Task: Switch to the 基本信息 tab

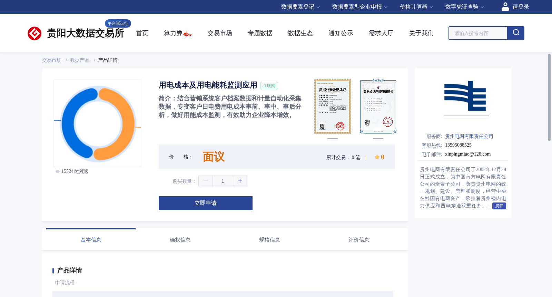Action: click(91, 240)
